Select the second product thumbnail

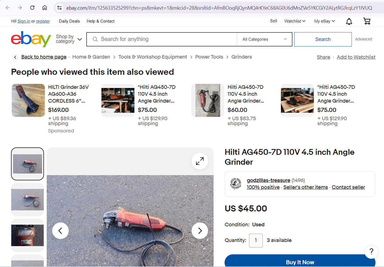click(27, 200)
